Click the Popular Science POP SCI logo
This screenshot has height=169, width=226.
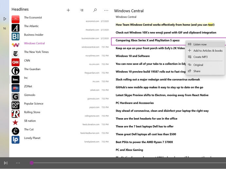pos(15,105)
